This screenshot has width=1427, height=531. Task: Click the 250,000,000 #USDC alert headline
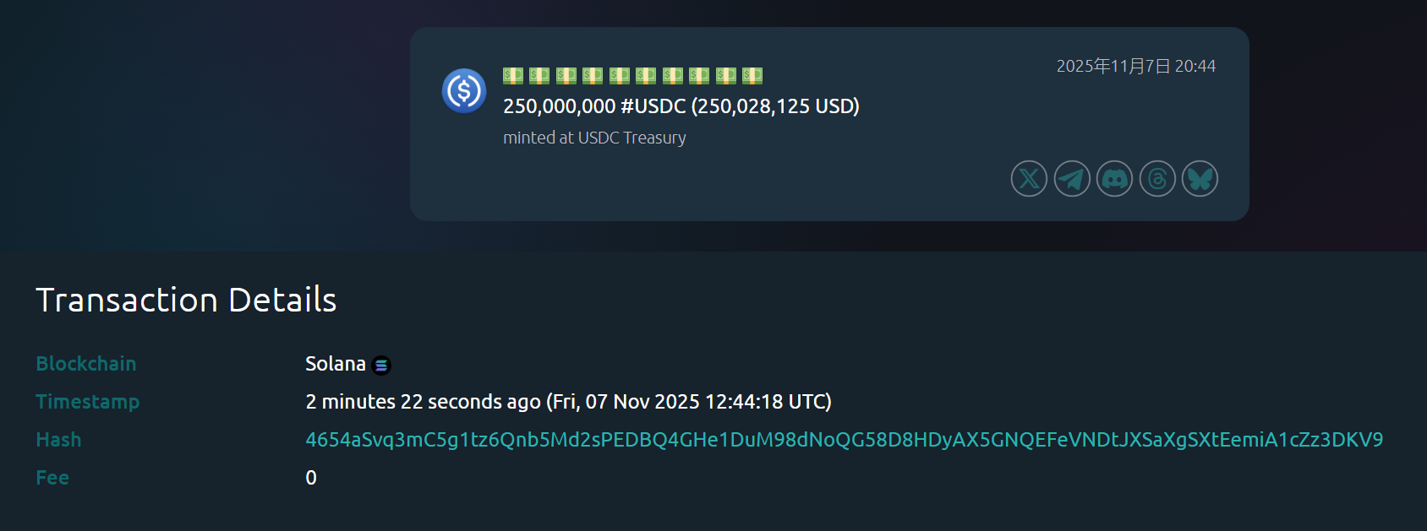tap(681, 106)
